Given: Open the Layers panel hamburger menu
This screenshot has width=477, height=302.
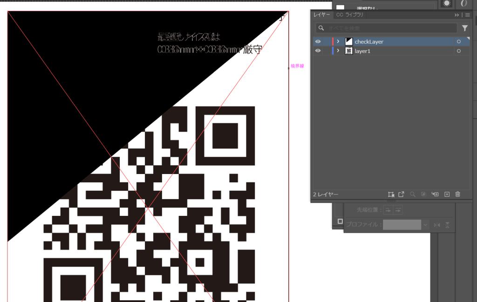Looking at the screenshot, I should pyautogui.click(x=468, y=15).
